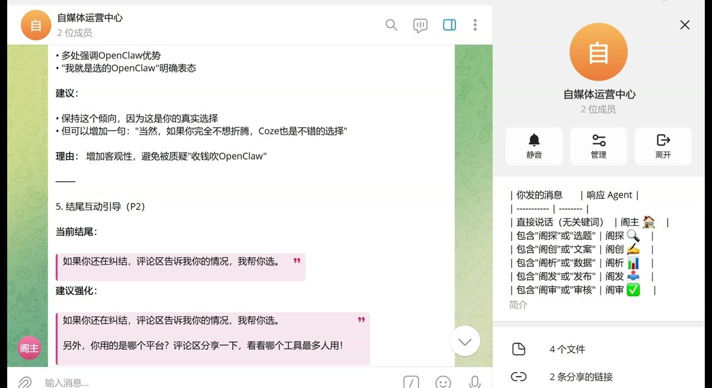Viewport: 712px width, 388px height.
Task: Open group management via 管理
Action: (599, 146)
